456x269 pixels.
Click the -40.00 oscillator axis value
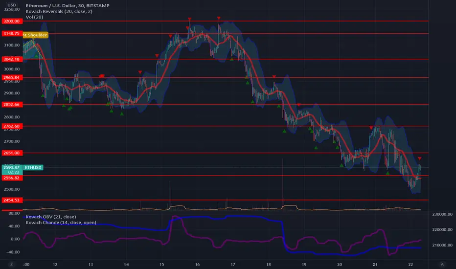click(x=13, y=252)
